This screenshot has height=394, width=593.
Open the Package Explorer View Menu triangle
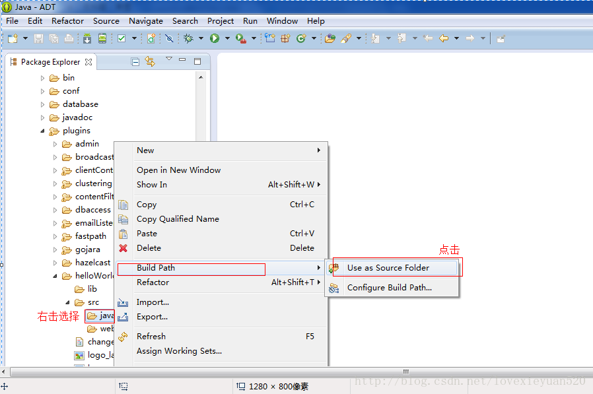(x=169, y=59)
